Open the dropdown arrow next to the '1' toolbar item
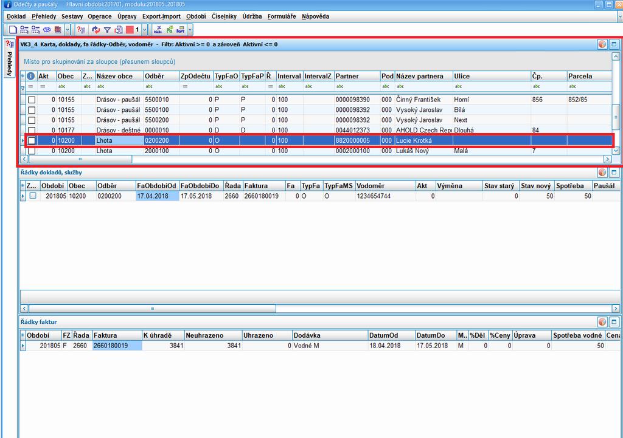 pyautogui.click(x=145, y=30)
